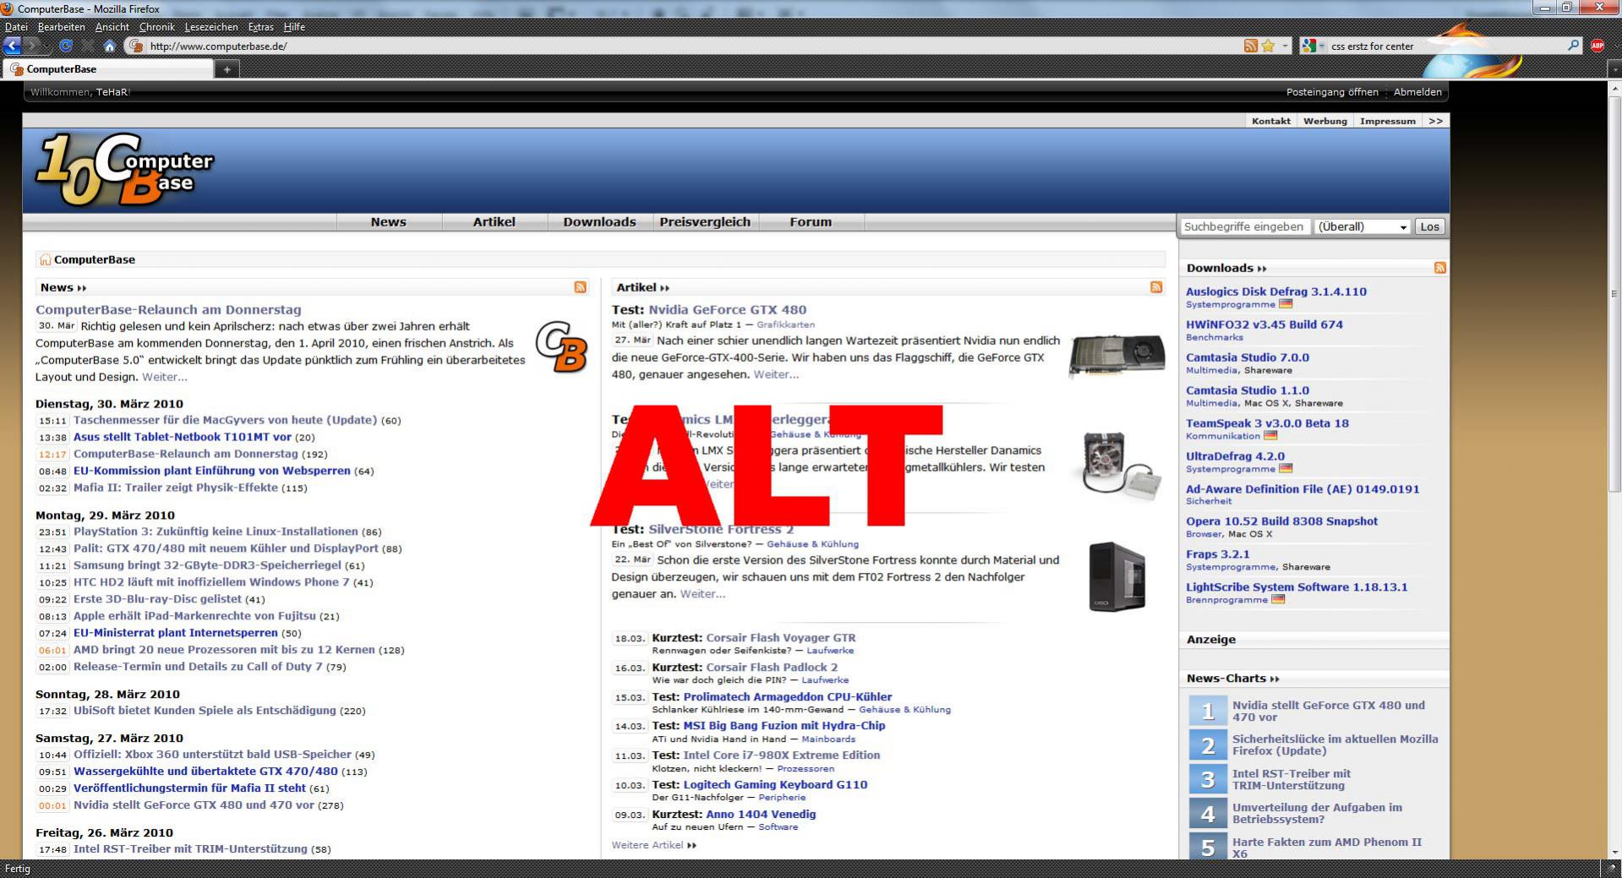Open the Artikel section RSS feed icon
Viewport: 1622px width, 878px height.
[x=1156, y=287]
